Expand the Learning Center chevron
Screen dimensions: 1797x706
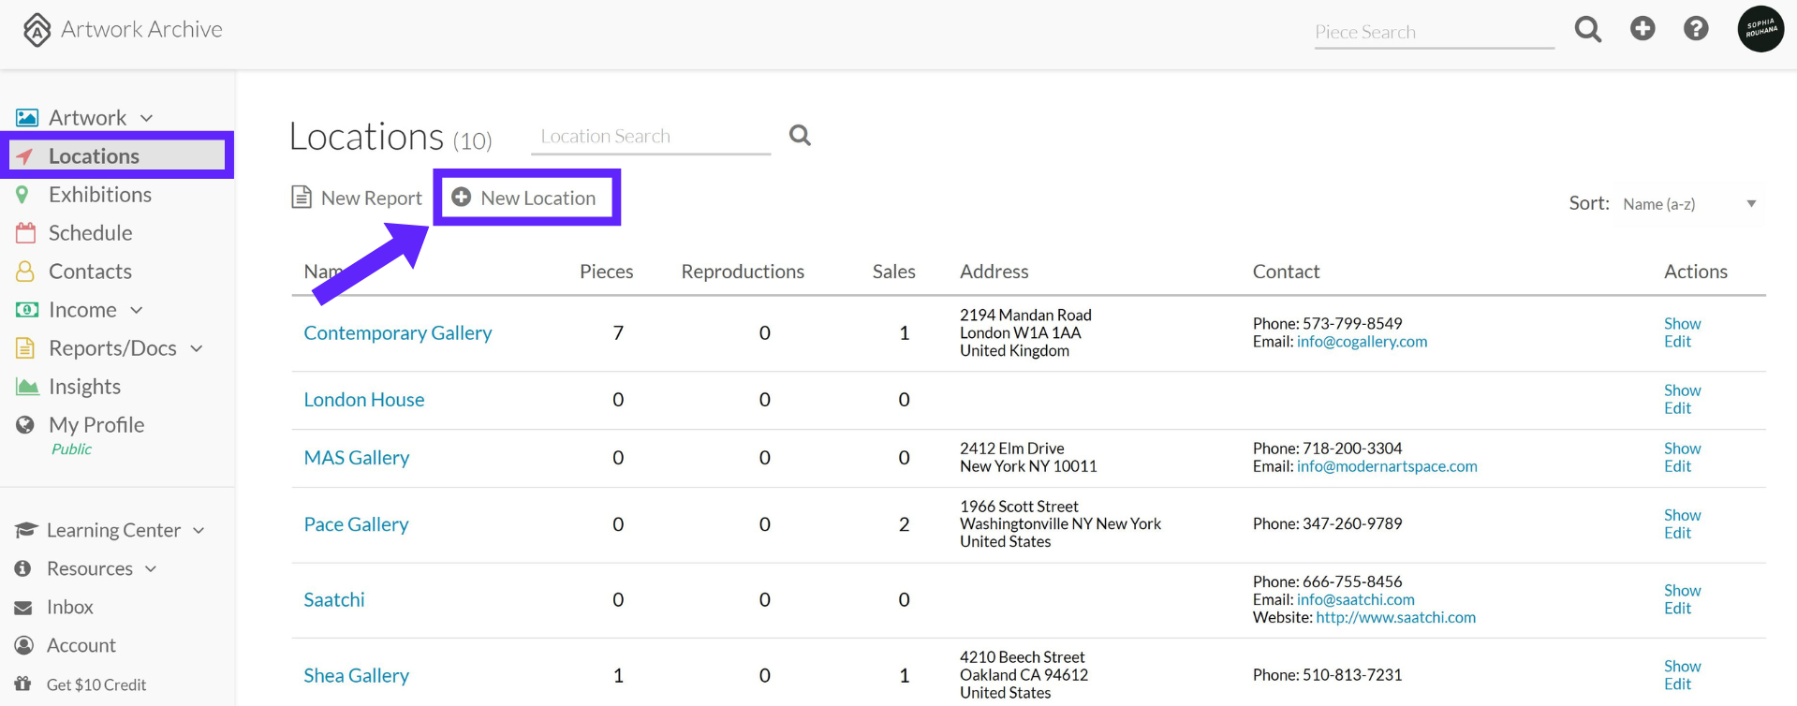(x=199, y=531)
